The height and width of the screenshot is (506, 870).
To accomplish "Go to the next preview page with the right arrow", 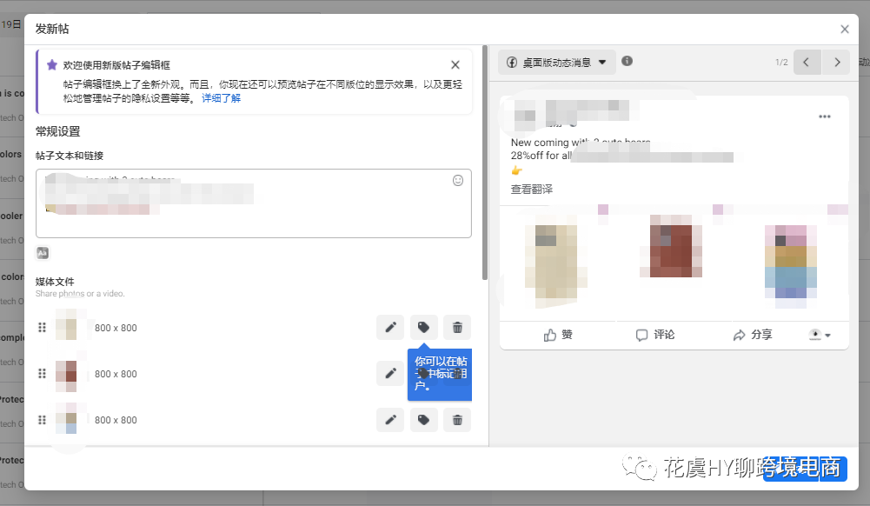I will click(x=835, y=62).
